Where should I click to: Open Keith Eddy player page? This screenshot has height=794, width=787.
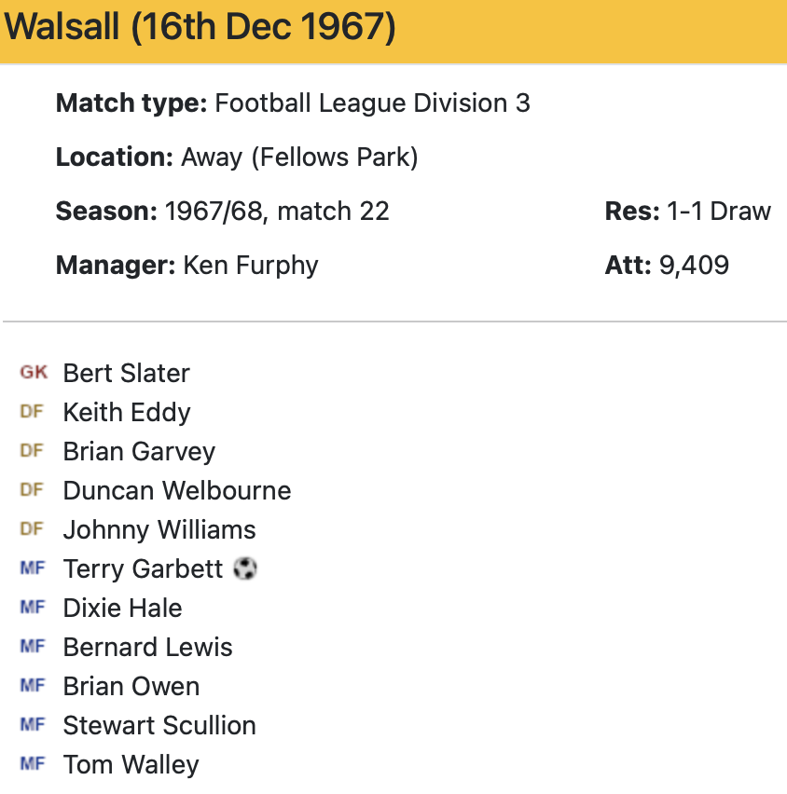pyautogui.click(x=126, y=412)
